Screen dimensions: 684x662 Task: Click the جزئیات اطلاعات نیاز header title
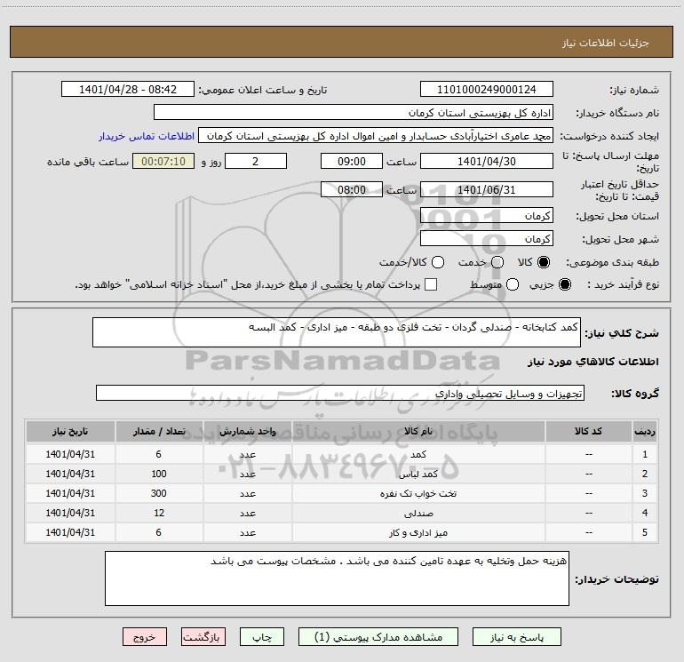(606, 43)
